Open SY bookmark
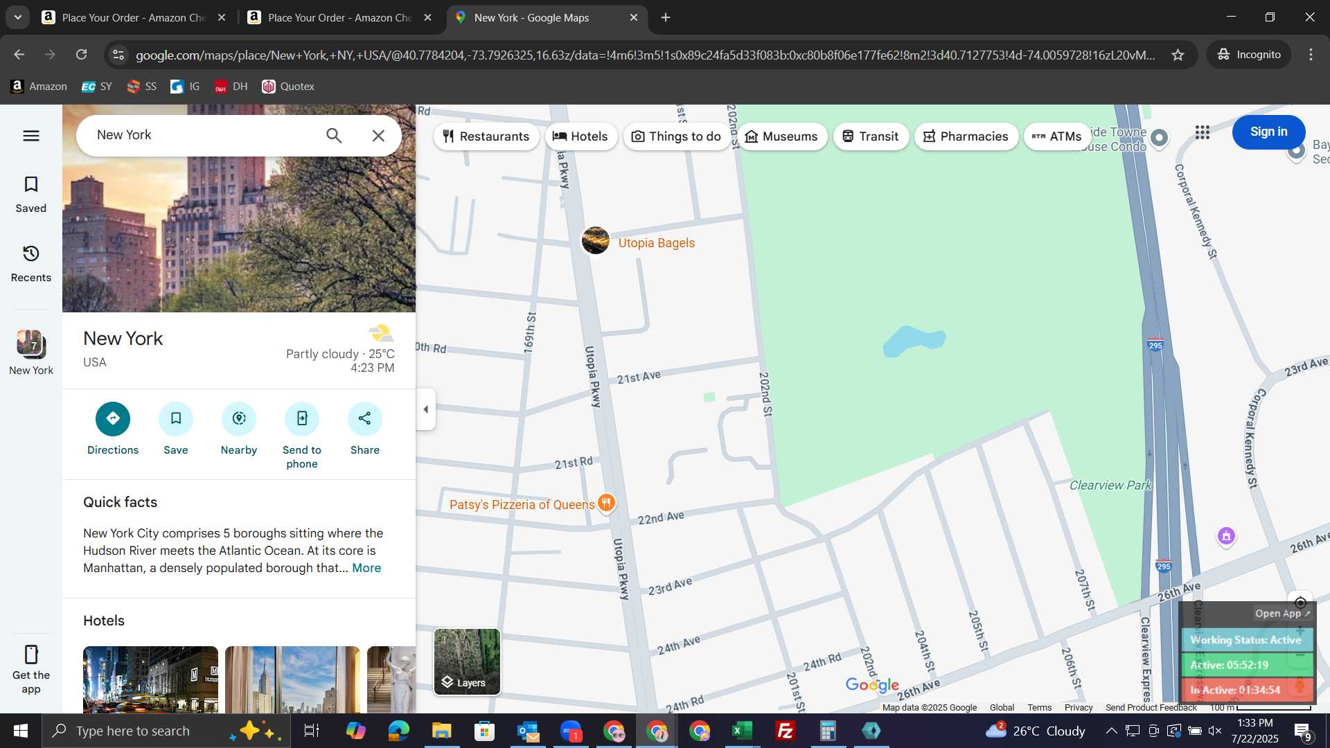 pos(96,87)
